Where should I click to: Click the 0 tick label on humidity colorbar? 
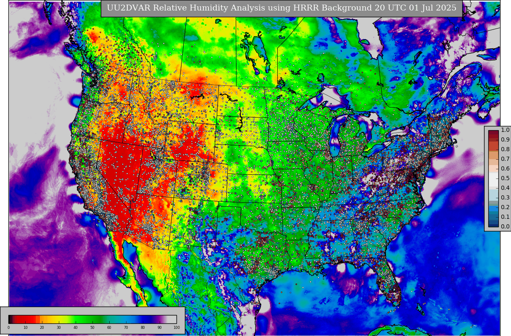[x=8, y=328]
